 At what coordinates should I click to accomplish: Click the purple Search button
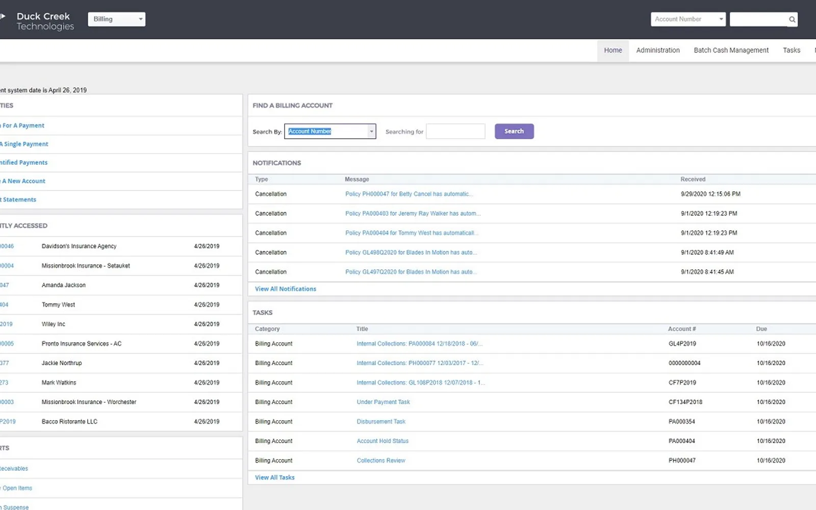pyautogui.click(x=514, y=132)
